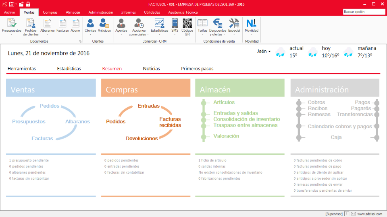Open Consolidación de inventario link

[x=247, y=119]
